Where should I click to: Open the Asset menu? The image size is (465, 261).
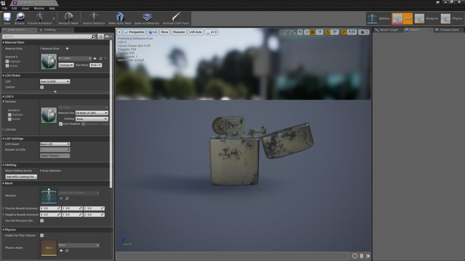pos(25,8)
